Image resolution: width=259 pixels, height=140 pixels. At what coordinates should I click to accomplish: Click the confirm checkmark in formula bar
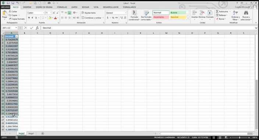[x=32, y=28]
